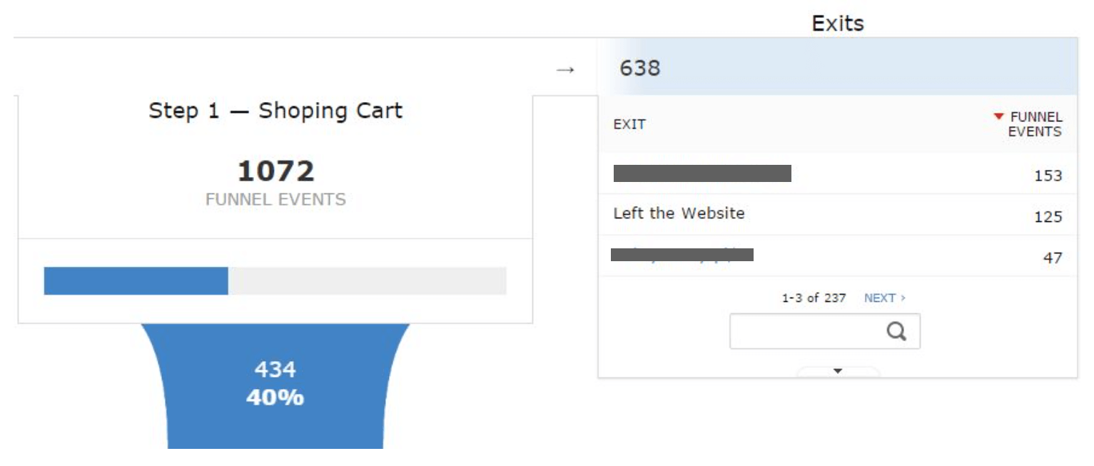Click the right-arrow exits flow icon
Screen dimensions: 1094x466
(x=564, y=70)
